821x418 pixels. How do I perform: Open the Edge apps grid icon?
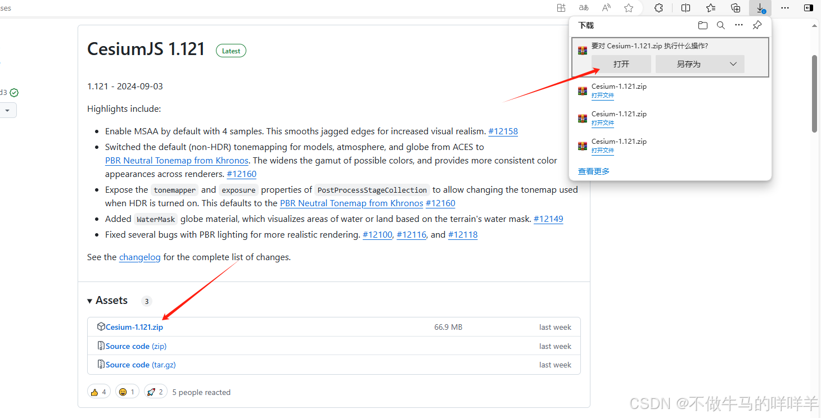[561, 8]
